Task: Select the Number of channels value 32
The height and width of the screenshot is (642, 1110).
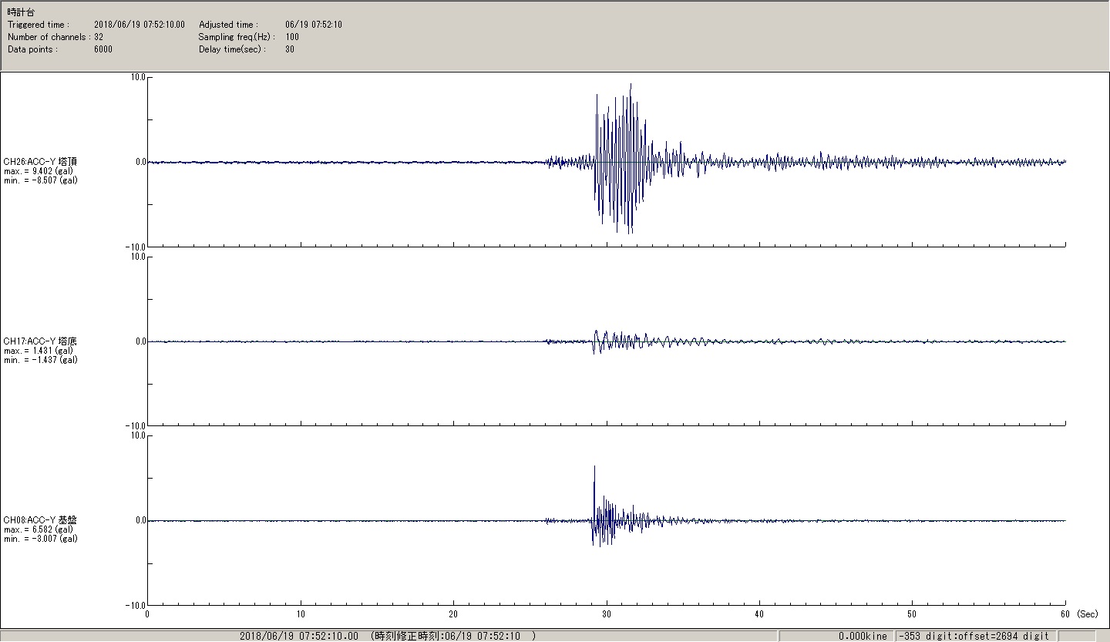Action: 99,37
